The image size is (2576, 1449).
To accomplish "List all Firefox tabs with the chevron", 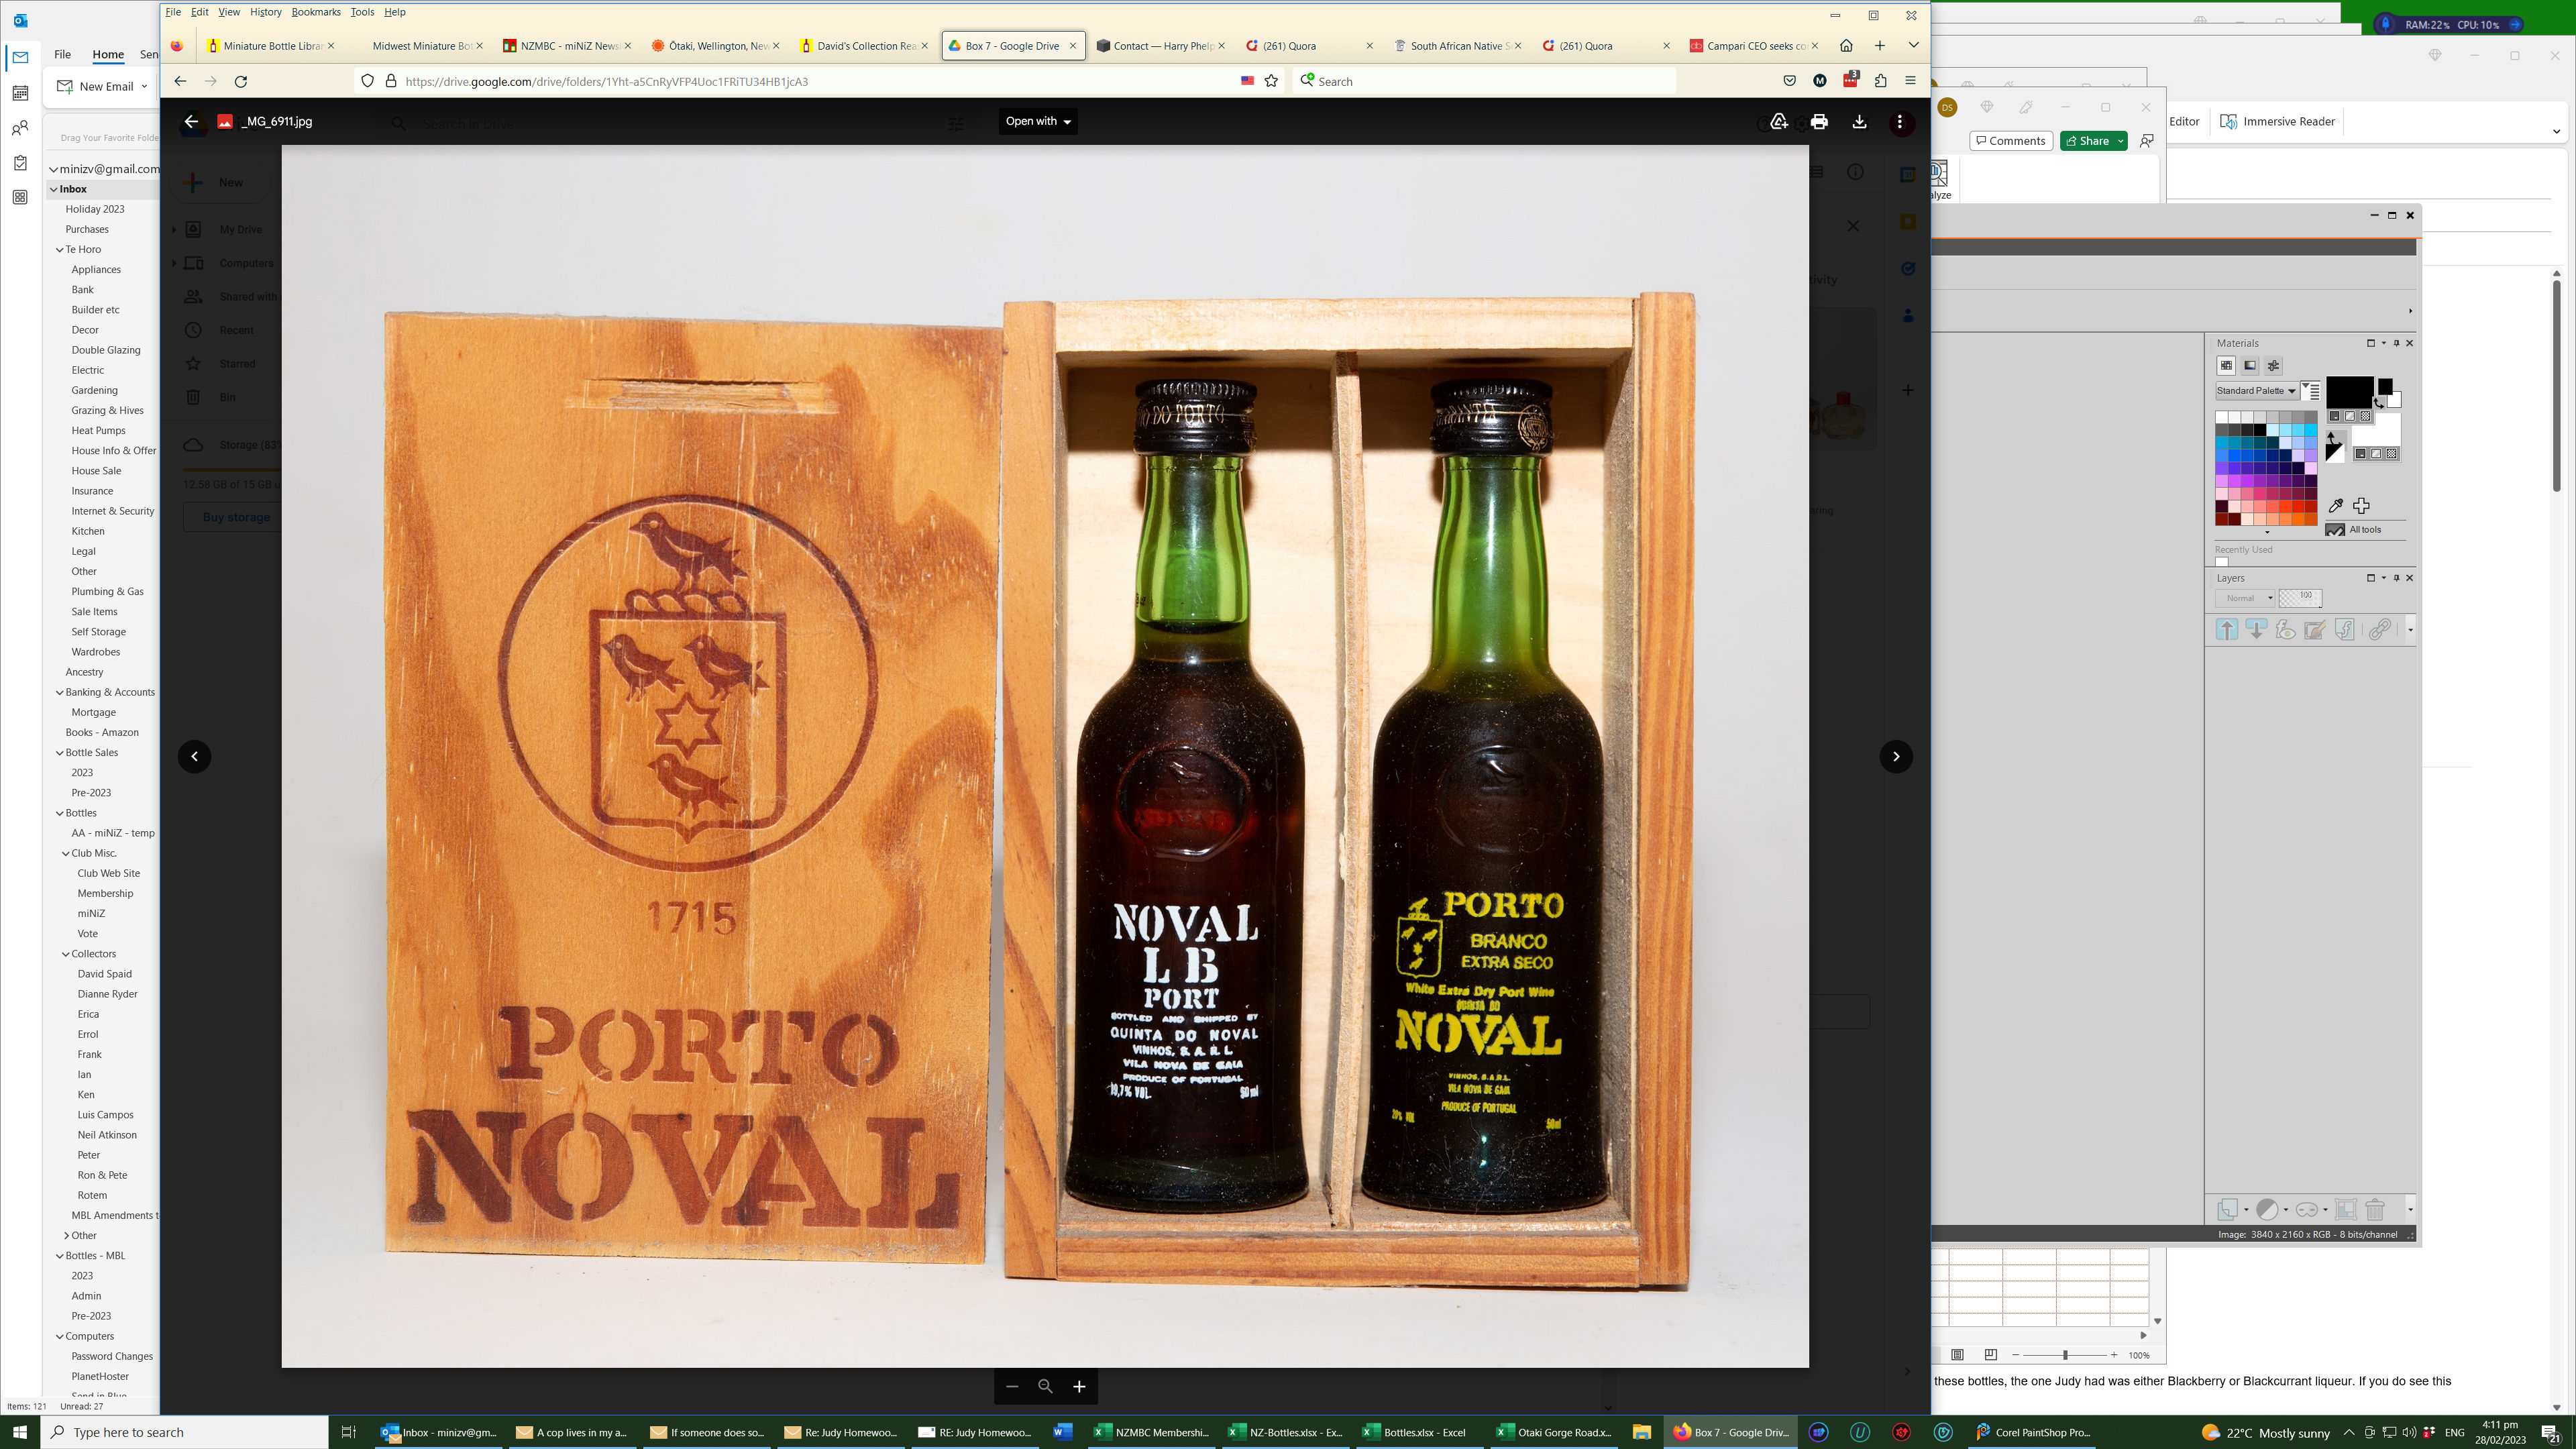I will [1913, 45].
